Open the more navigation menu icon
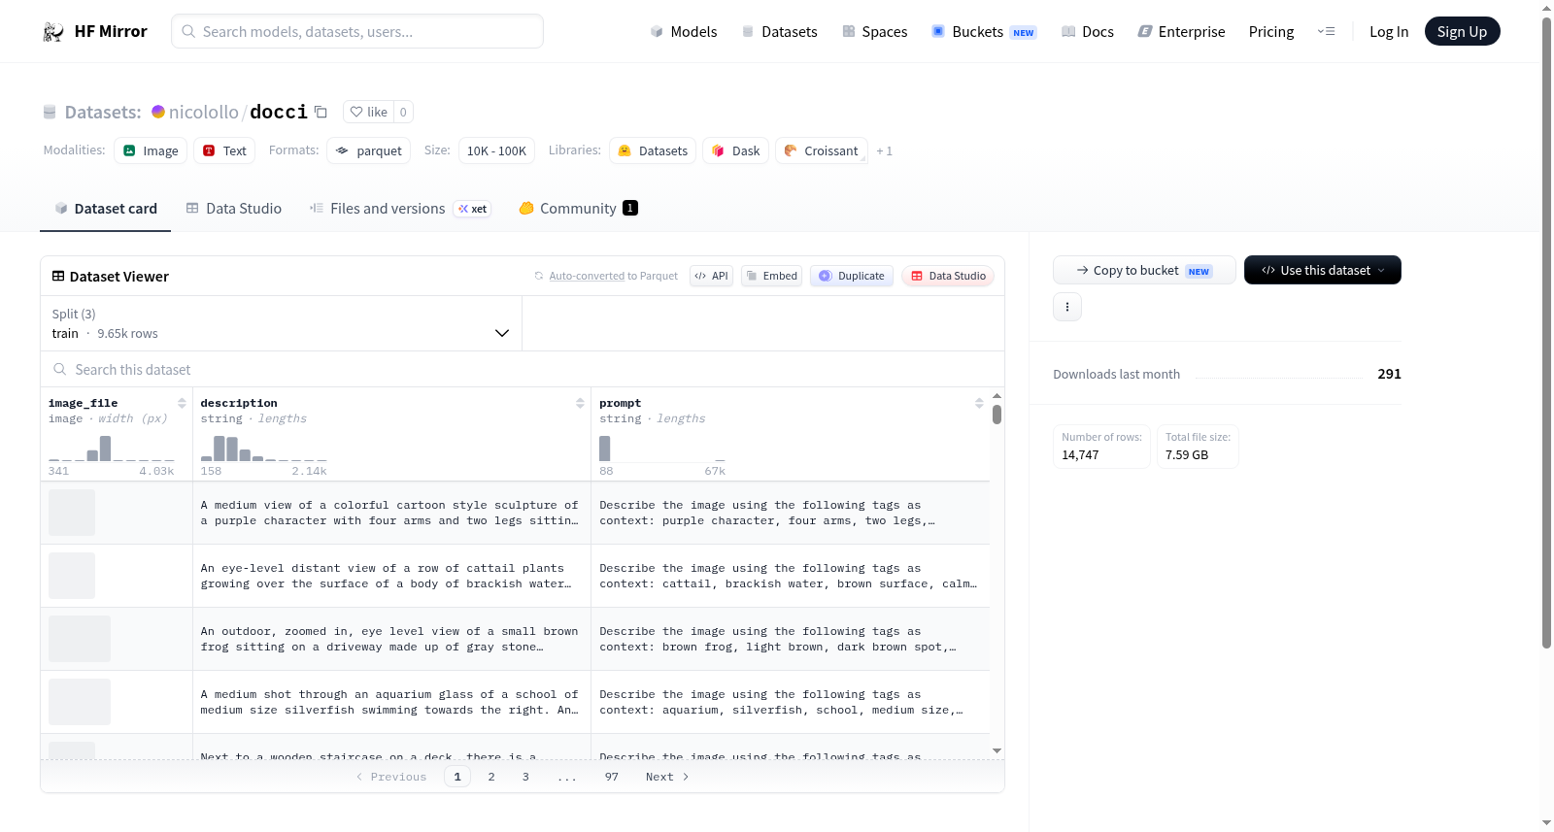 coord(1326,31)
